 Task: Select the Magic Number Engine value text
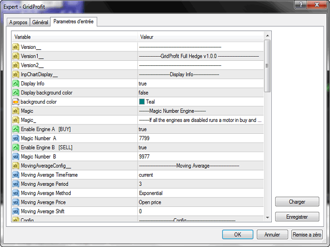tap(172, 111)
